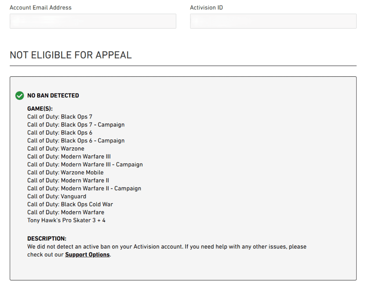
Task: Click the Call of Duty: Warzone entry
Action: coord(56,149)
